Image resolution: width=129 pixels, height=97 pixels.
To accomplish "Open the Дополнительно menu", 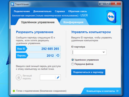I will [x=42, y=11].
